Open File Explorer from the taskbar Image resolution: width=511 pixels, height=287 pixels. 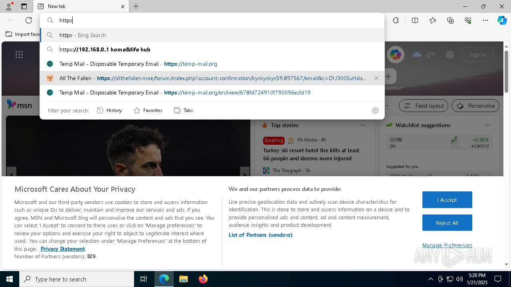point(183,279)
